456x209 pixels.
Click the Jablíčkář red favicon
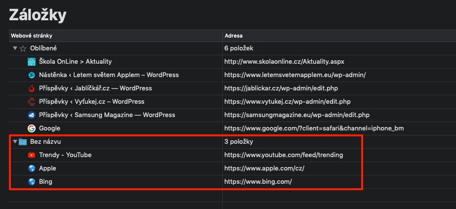click(32, 88)
